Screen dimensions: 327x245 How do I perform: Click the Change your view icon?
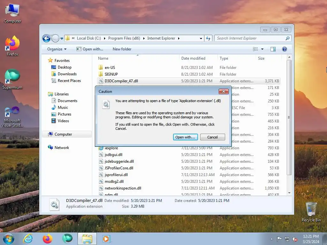point(255,49)
